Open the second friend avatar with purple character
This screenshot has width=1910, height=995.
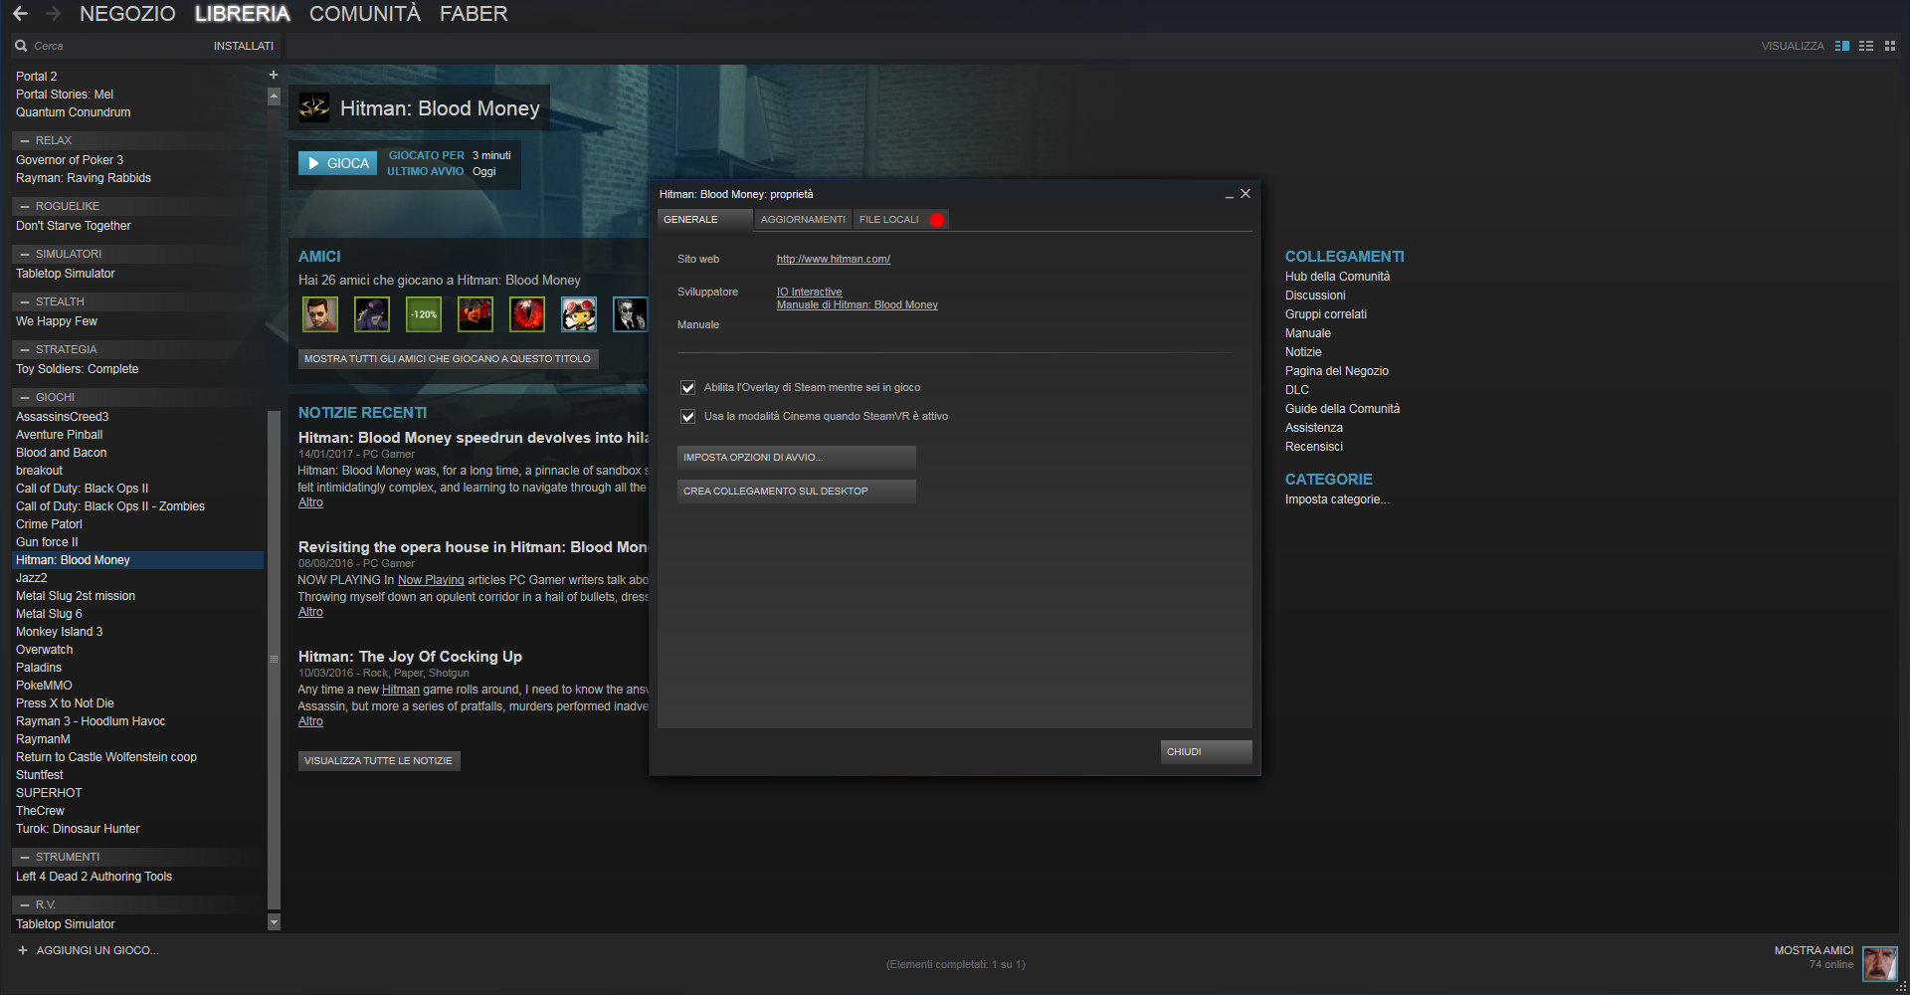coord(372,314)
